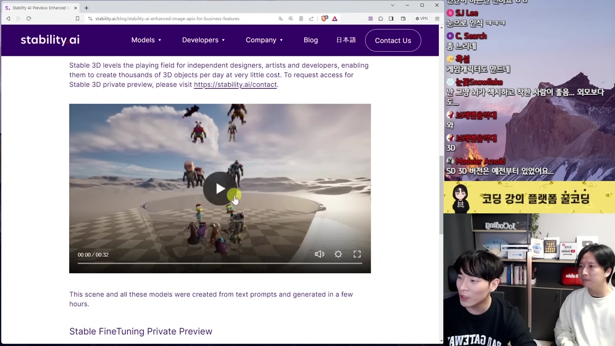Click the Stable FineTuning Private Preview heading
This screenshot has height=346, width=615.
pos(140,331)
